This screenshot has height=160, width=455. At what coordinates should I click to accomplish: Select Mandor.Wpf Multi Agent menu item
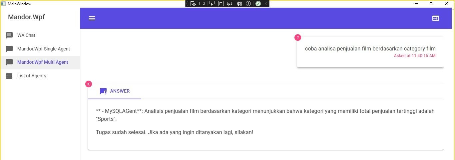(43, 62)
